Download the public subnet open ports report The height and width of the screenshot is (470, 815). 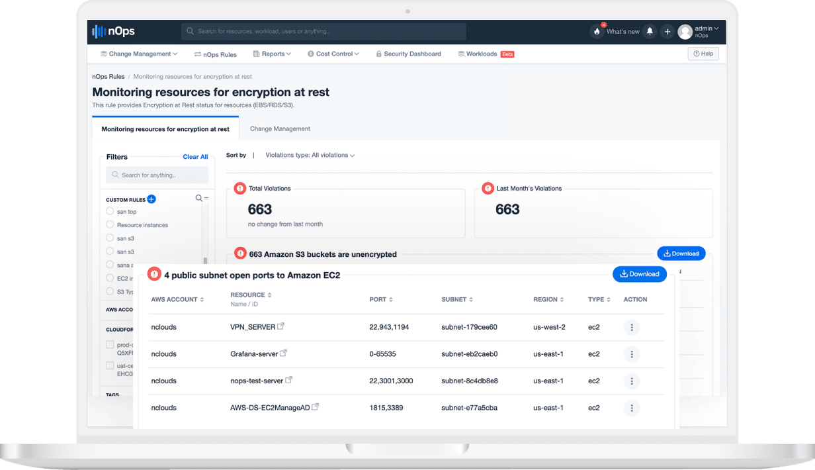(640, 274)
